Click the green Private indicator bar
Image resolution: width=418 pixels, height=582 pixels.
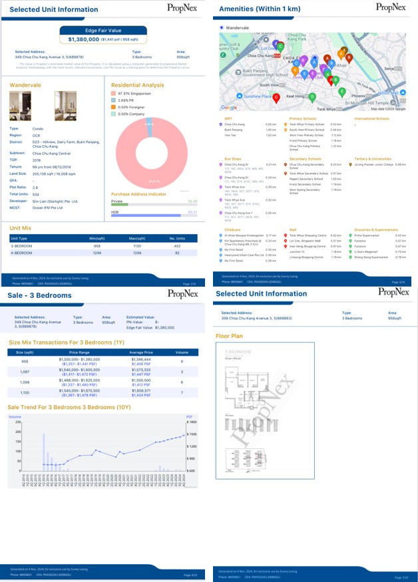pos(120,204)
